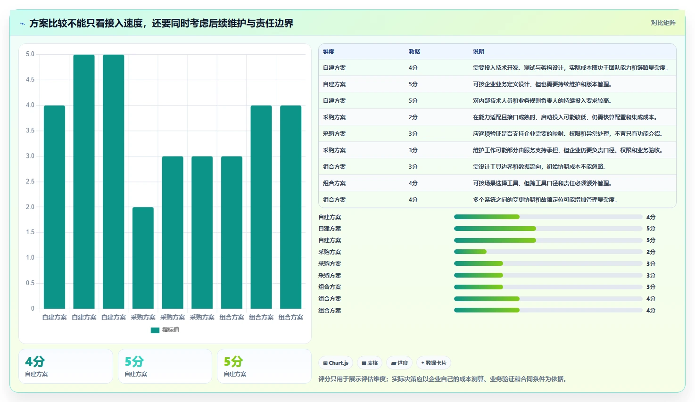Select the 进度 chip
The width and height of the screenshot is (695, 402).
[x=399, y=363]
